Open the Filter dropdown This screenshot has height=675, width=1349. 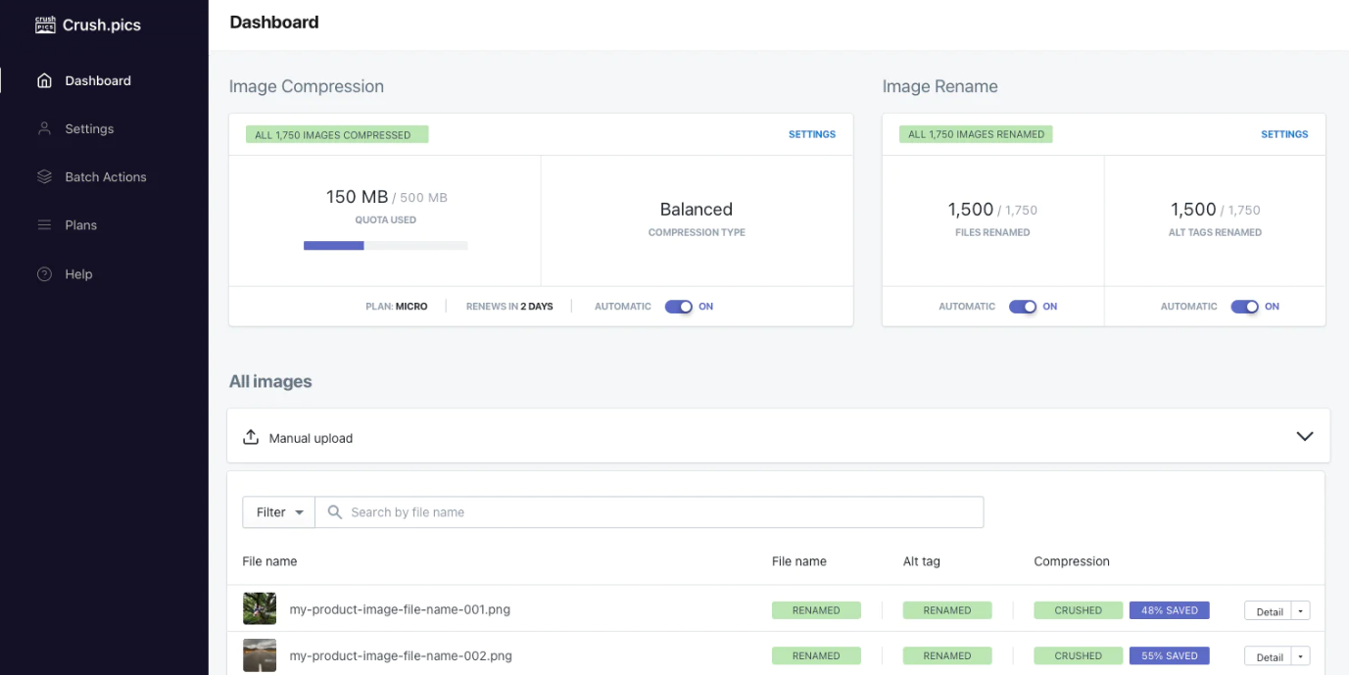(278, 511)
